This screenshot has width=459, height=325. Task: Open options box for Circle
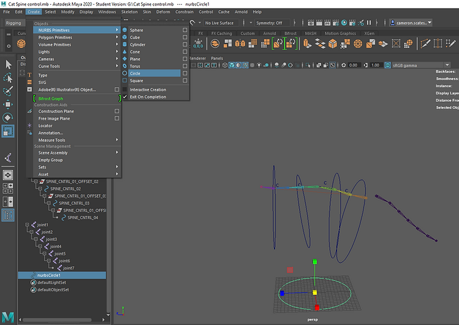[184, 73]
